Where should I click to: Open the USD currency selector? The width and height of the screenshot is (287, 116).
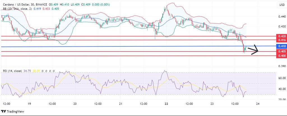point(281,5)
